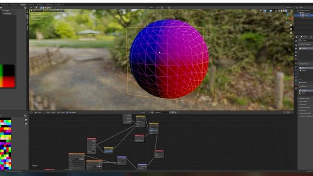
Task: Expand the Image panel
Action: [x=6, y=11]
